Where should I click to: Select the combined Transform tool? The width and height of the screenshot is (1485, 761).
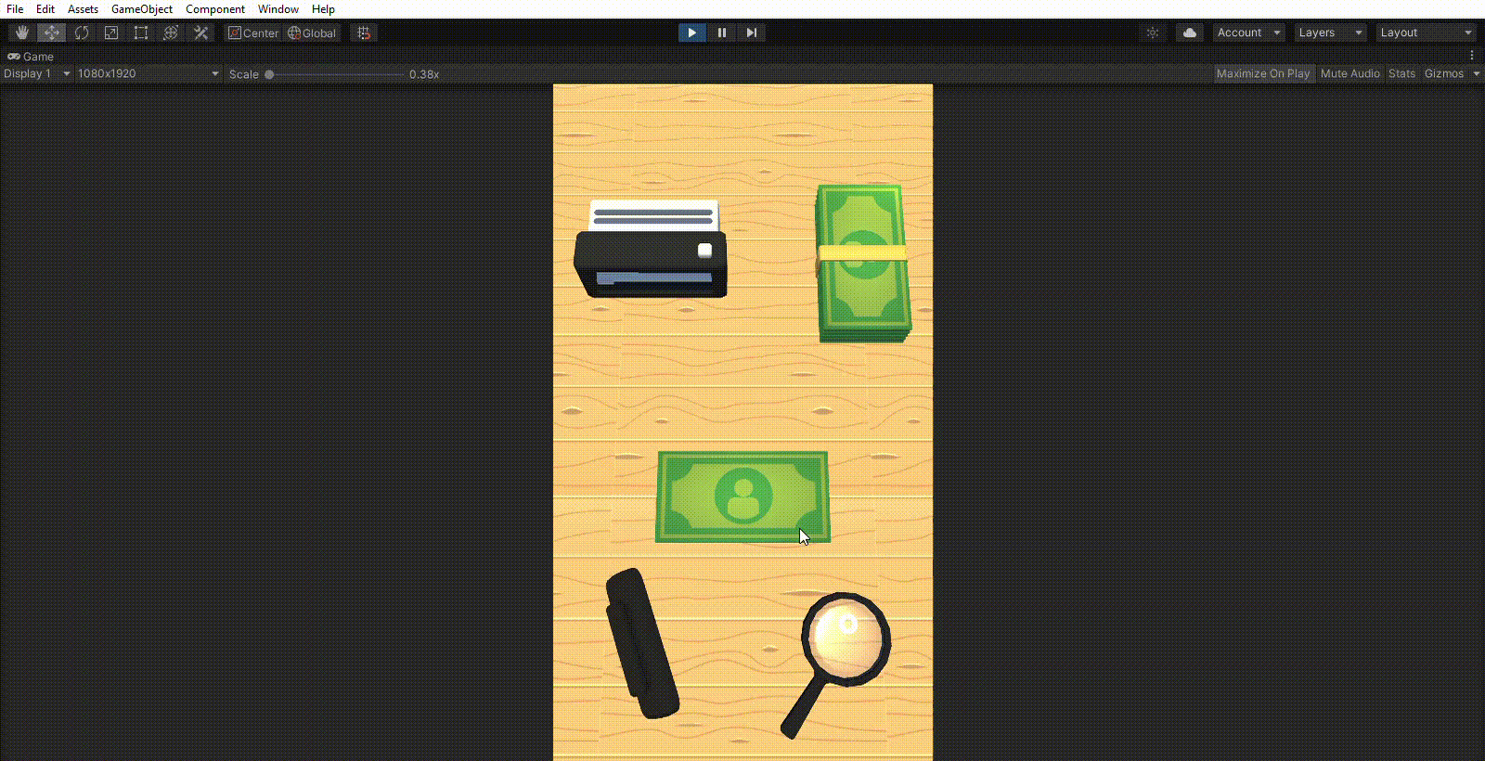[x=171, y=32]
